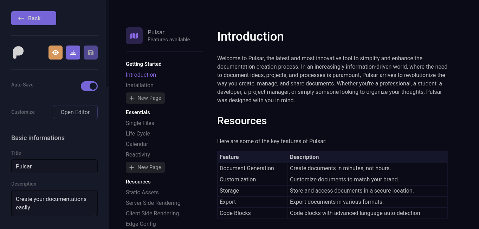Open the Life Cycle page
Image resolution: width=479 pixels, height=229 pixels.
138,133
